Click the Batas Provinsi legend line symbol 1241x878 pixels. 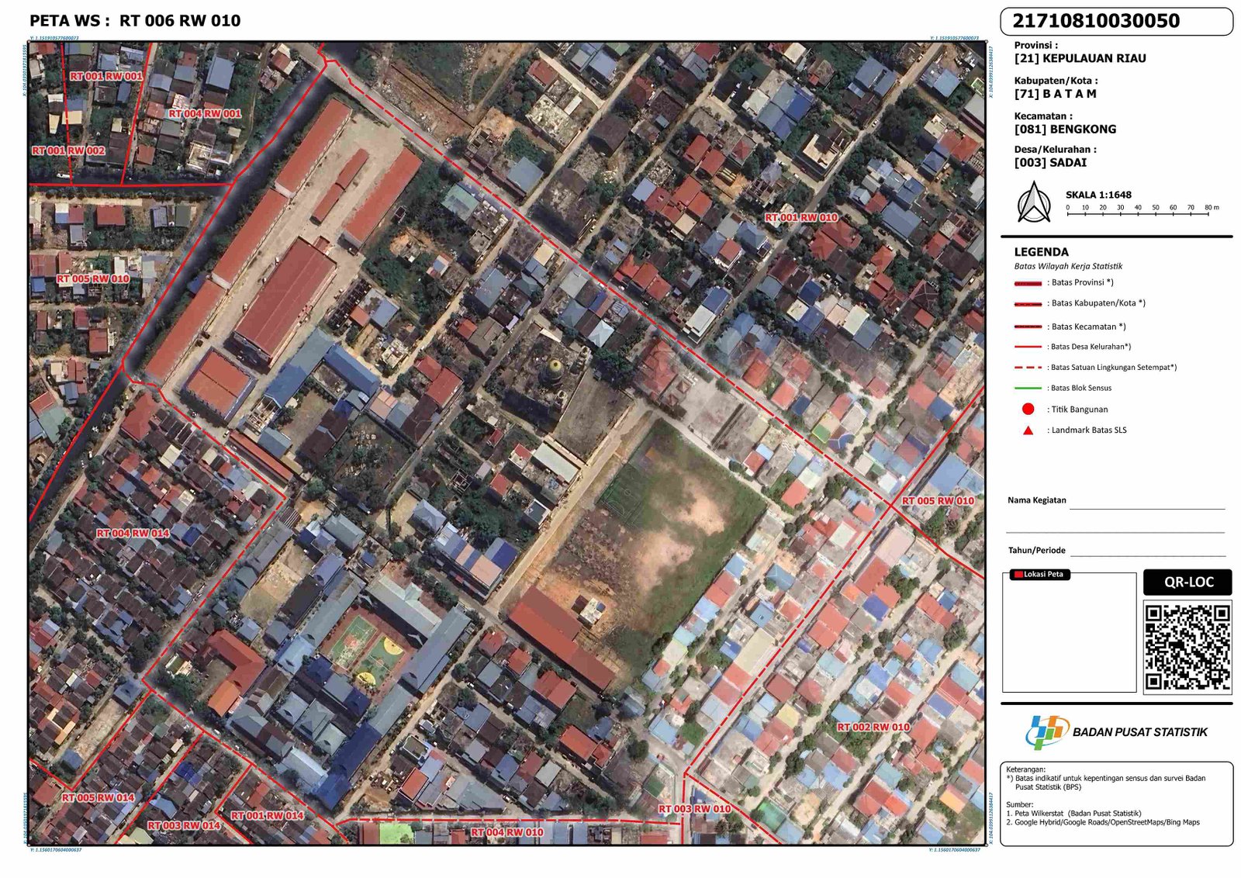coord(1028,283)
